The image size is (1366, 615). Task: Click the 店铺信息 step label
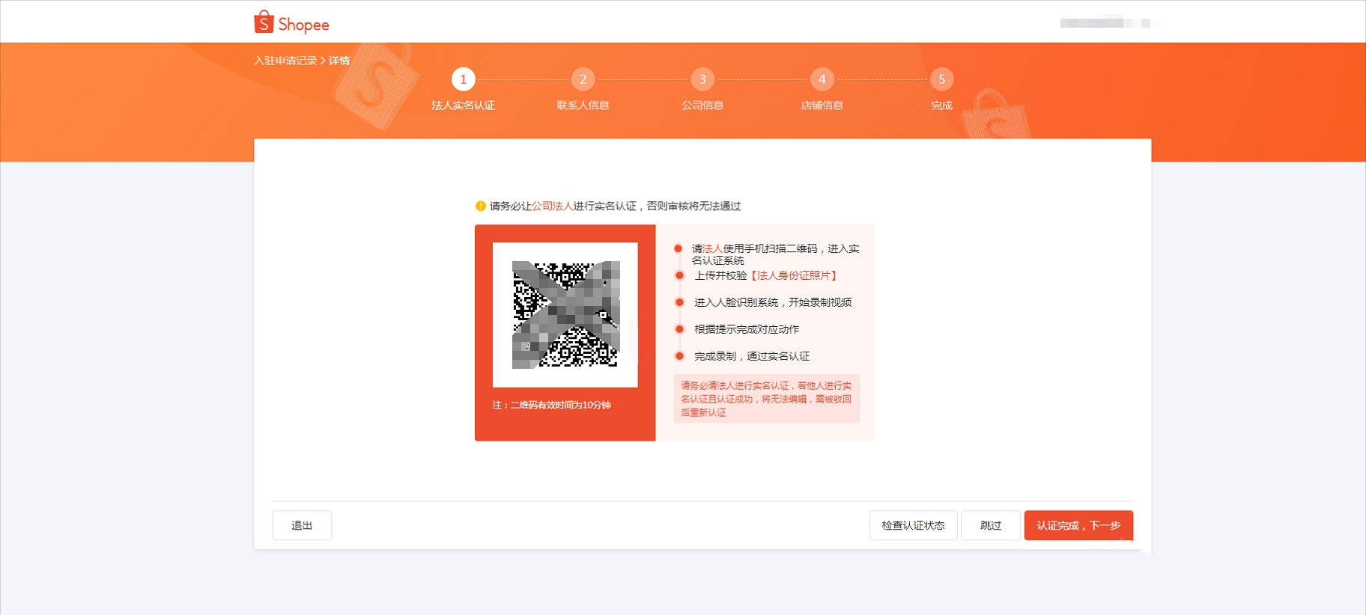click(x=822, y=105)
